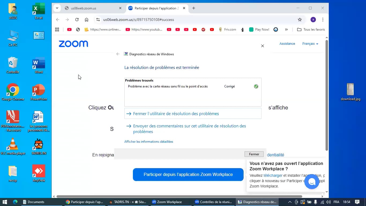The image size is (366, 206).
Task: Switch to the Participer depuis l'application tab
Action: pyautogui.click(x=156, y=8)
